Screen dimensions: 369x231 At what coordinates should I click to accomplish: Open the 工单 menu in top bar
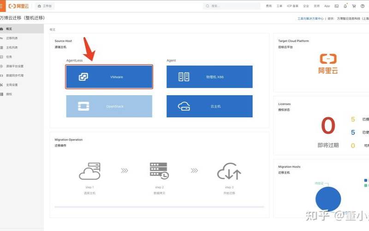[x=280, y=6]
